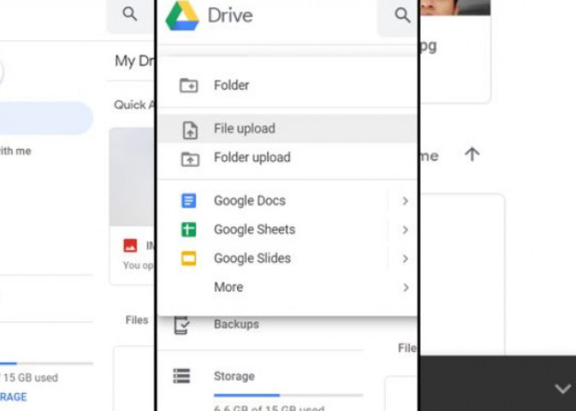Select the highlighted blue sidebar item

[x=46, y=118]
